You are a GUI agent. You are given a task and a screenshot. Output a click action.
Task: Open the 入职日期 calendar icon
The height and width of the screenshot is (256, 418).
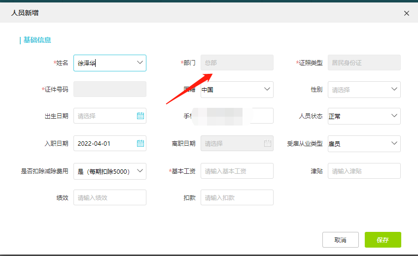(x=140, y=143)
